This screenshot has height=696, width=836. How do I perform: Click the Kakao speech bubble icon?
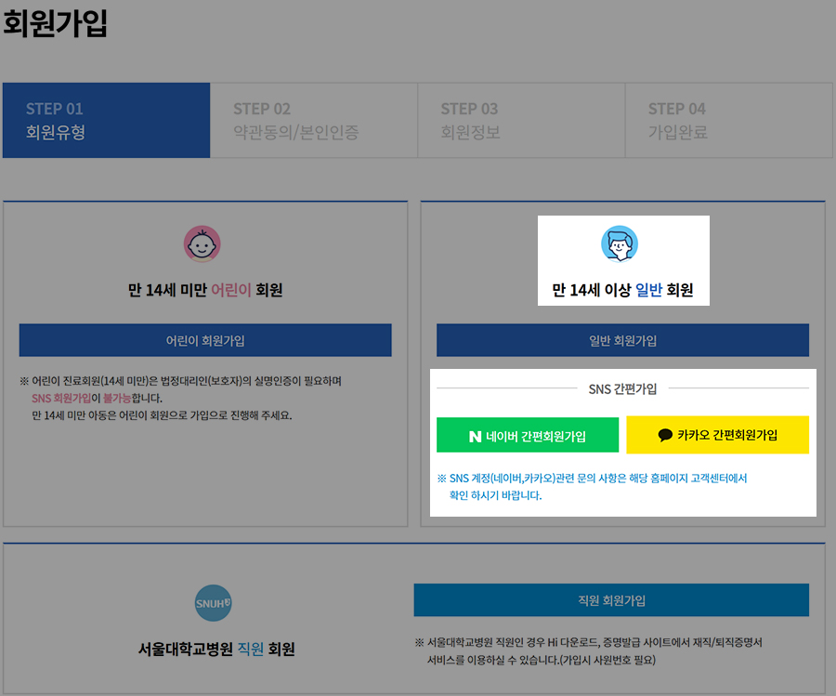(x=665, y=435)
